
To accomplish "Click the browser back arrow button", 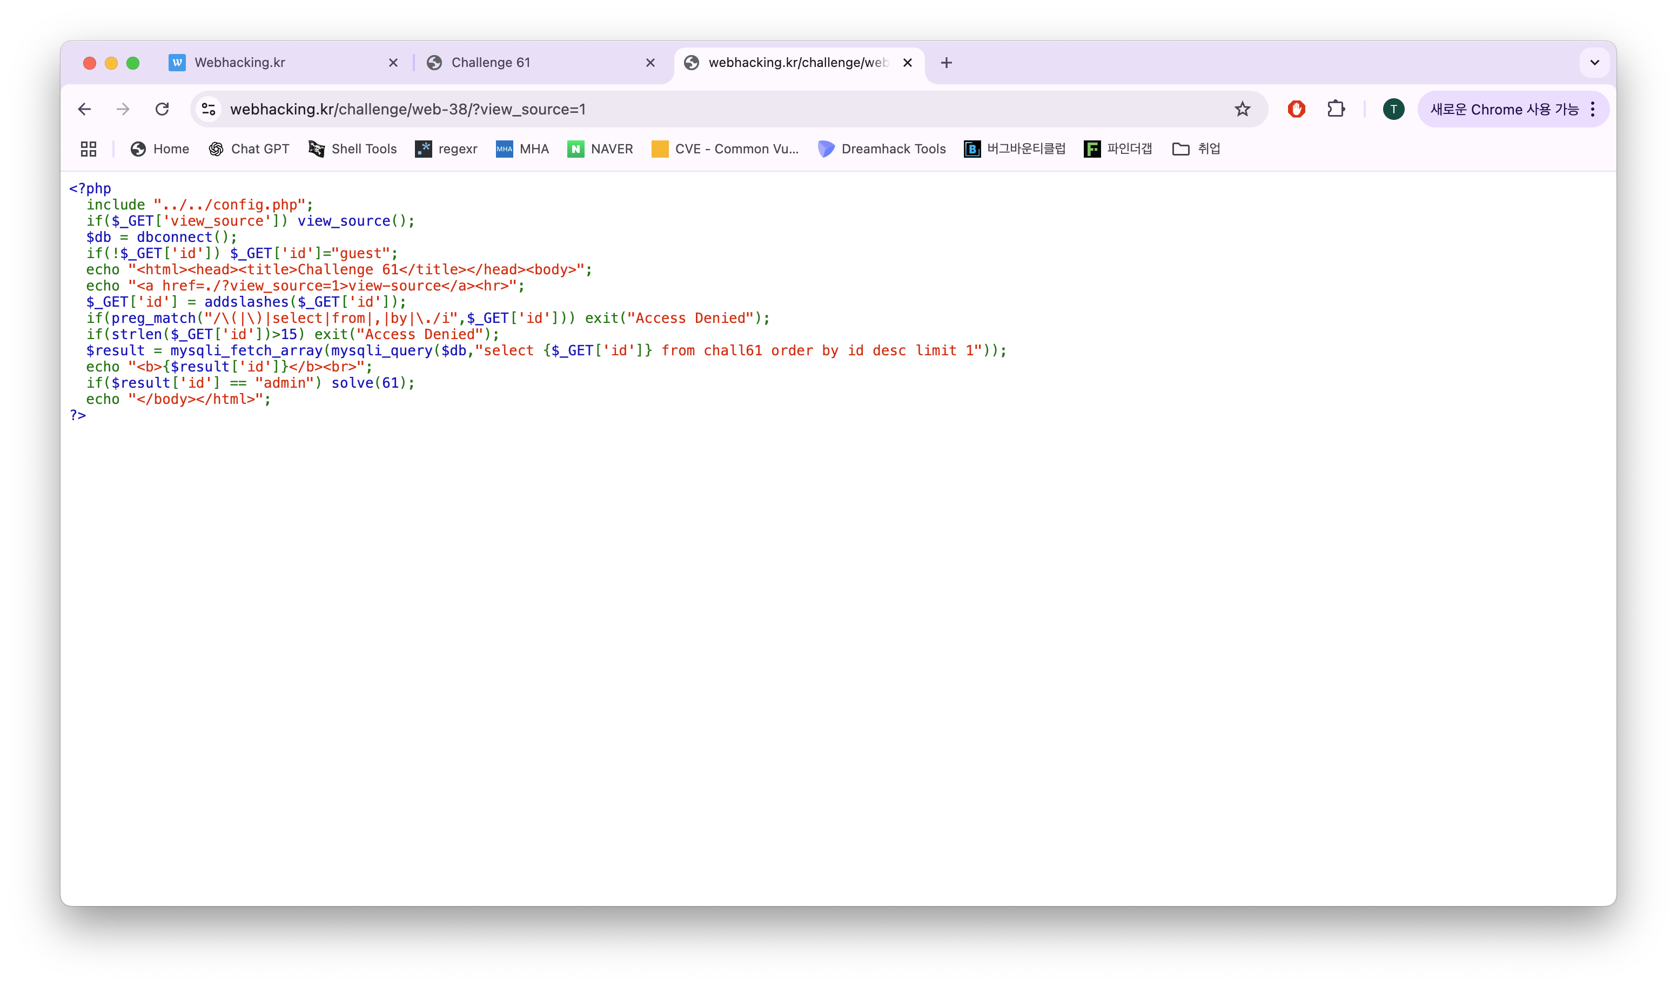I will point(84,109).
